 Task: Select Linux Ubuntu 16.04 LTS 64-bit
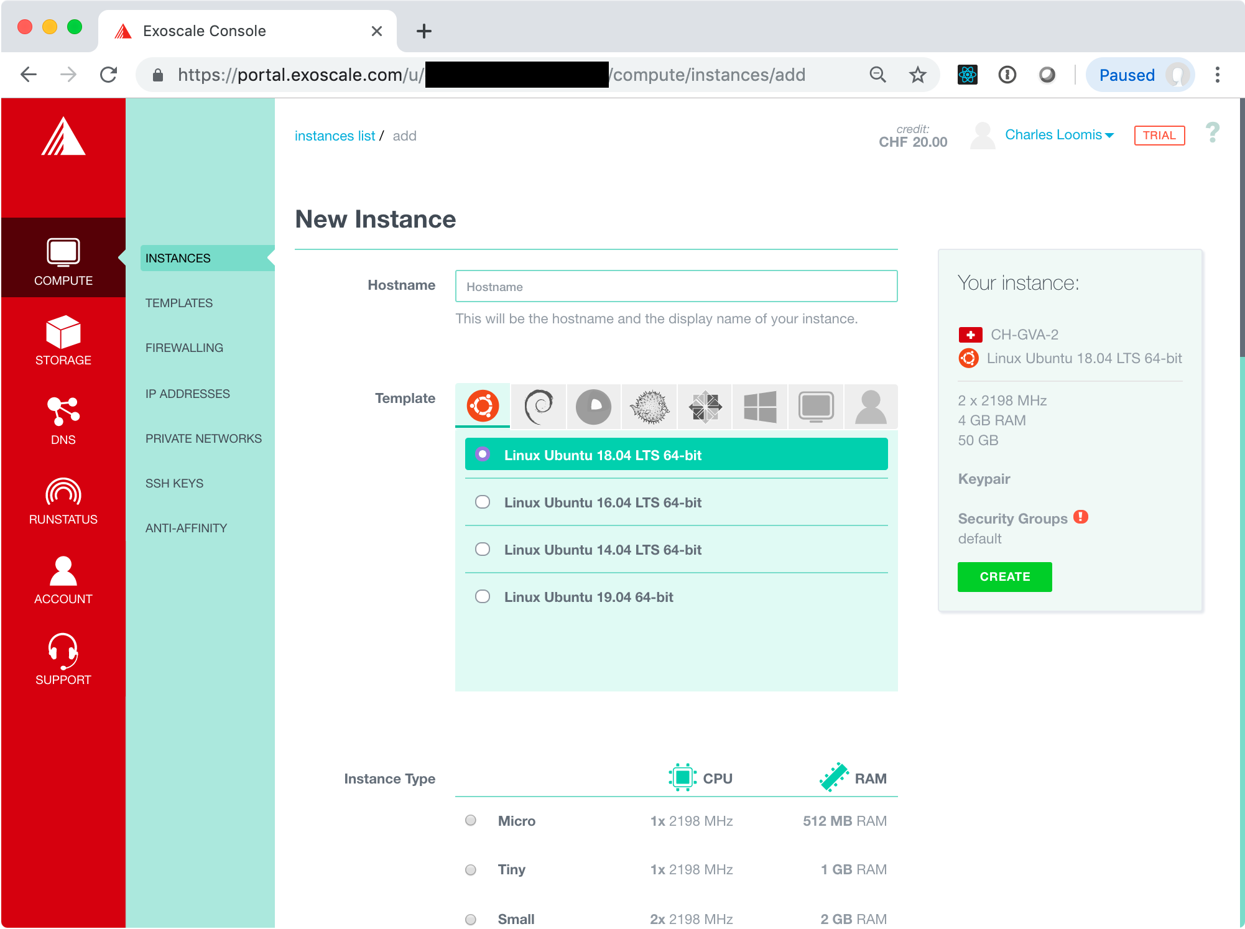click(676, 502)
